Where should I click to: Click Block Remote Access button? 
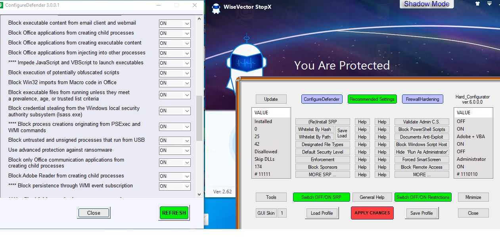[x=421, y=167]
